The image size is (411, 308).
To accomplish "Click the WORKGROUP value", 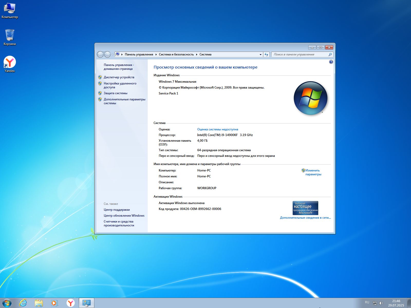I will click(207, 188).
